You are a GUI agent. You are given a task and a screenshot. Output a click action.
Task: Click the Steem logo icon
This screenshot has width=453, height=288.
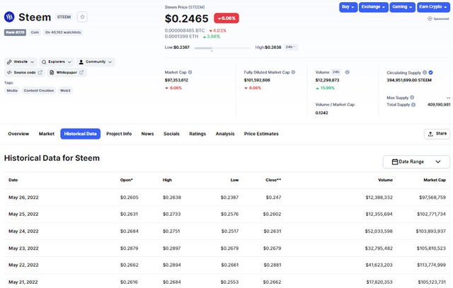click(9, 17)
